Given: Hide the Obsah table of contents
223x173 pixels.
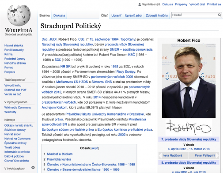Looking at the screenshot, I should 94,148.
